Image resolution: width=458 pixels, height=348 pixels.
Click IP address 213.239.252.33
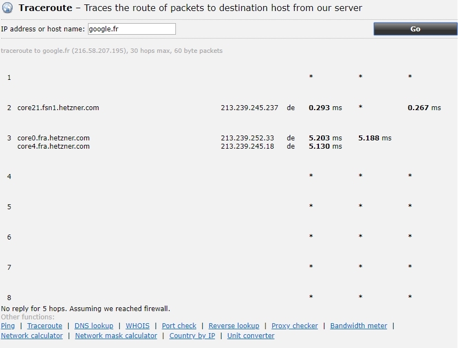point(247,138)
